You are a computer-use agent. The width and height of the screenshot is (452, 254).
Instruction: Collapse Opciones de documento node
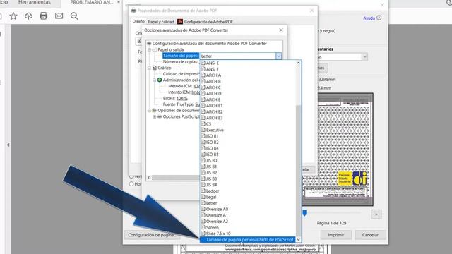point(149,111)
